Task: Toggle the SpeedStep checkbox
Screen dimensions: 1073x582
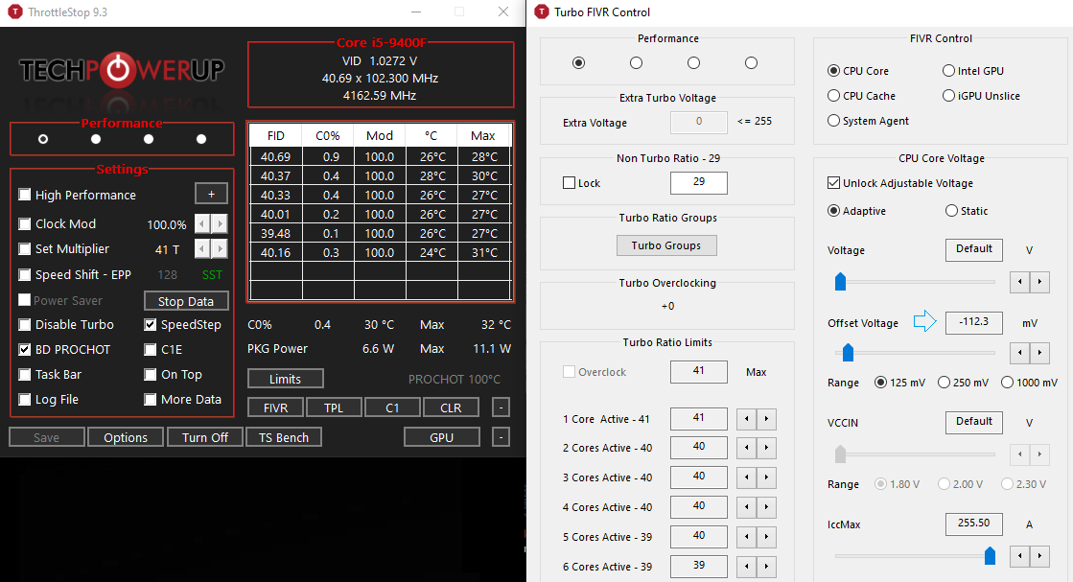Action: click(151, 324)
